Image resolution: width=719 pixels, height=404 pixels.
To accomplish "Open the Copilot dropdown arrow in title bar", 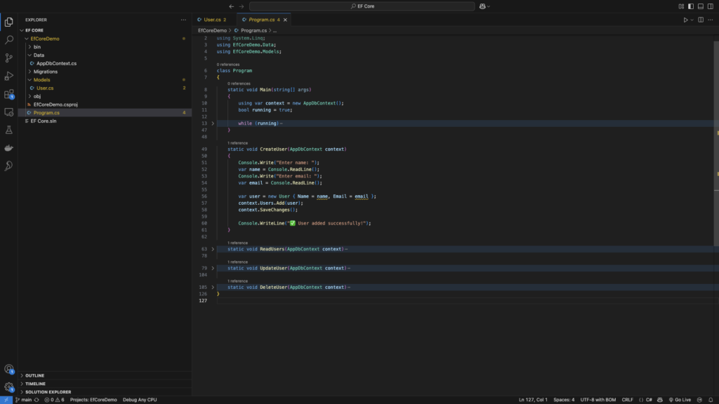I will click(x=489, y=6).
